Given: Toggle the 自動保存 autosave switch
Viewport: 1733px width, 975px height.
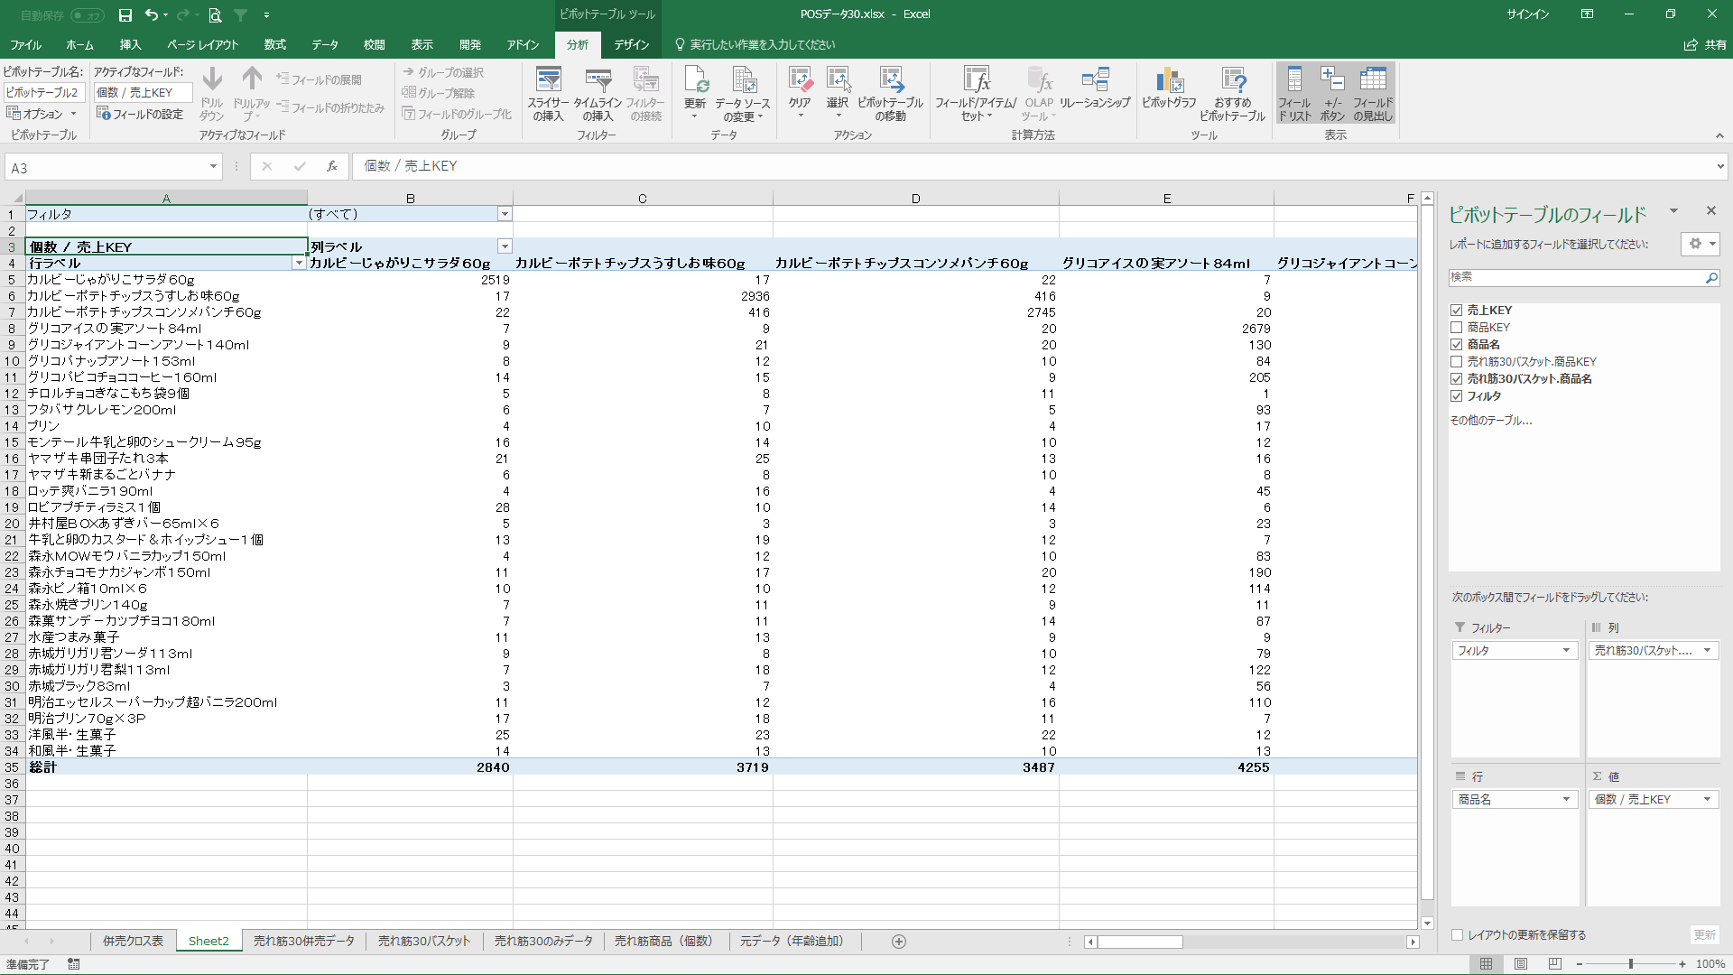Looking at the screenshot, I should click(x=87, y=15).
